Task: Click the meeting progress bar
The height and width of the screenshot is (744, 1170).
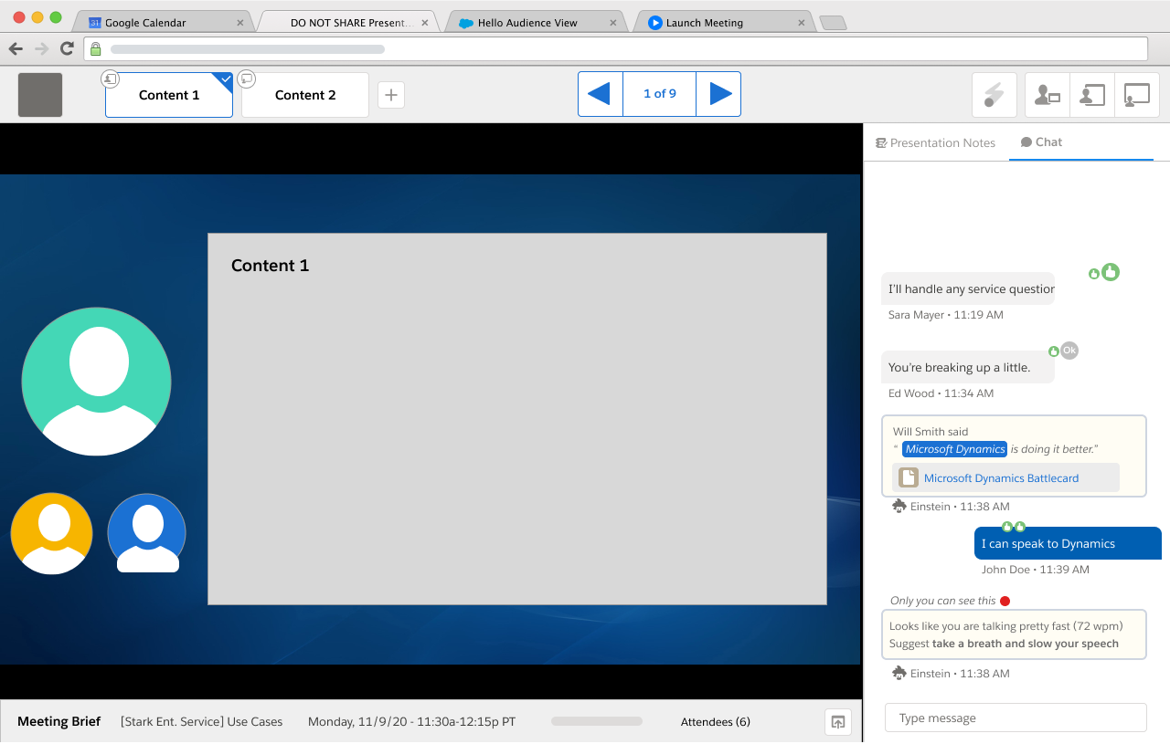Action: [597, 721]
